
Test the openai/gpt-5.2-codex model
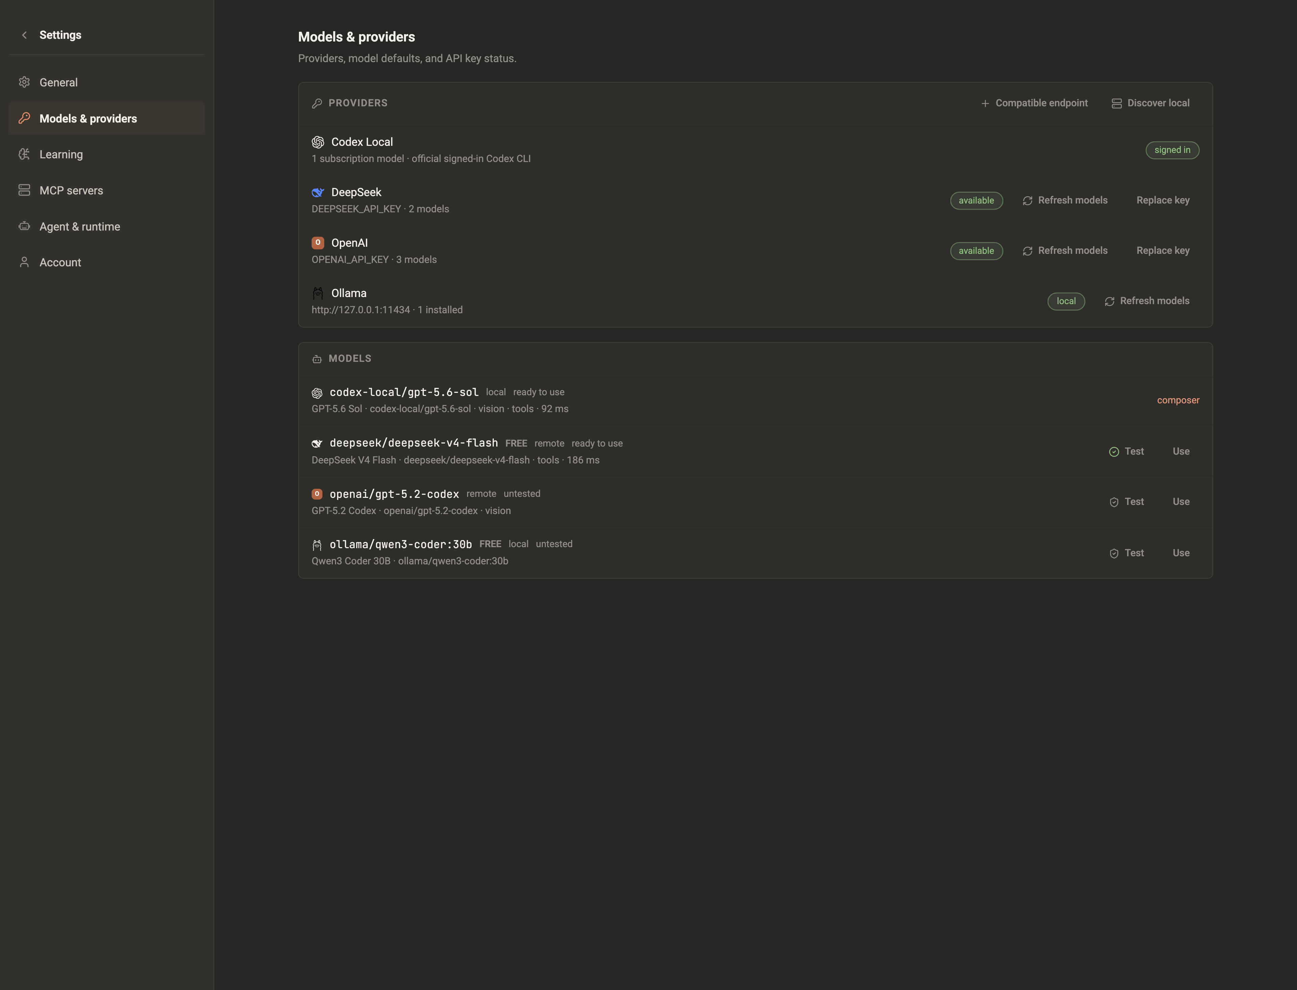[x=1127, y=502]
